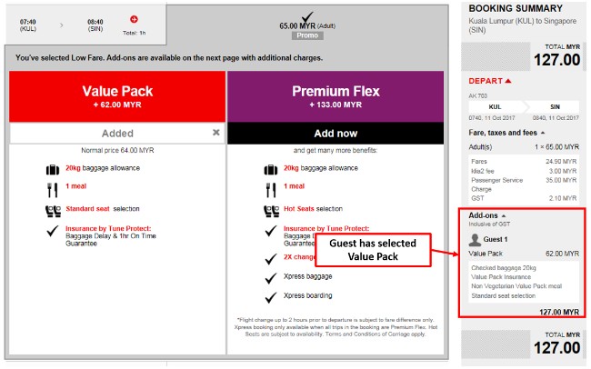Collapse the Add-ons section
Viewport: 591px width, 369px height.
[505, 214]
